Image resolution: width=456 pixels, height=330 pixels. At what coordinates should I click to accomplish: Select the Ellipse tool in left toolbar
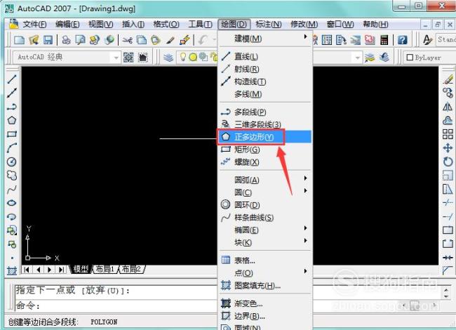point(12,203)
